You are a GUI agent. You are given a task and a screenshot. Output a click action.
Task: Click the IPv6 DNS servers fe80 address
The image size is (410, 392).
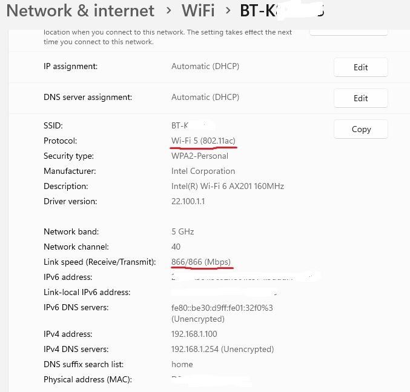coord(222,308)
